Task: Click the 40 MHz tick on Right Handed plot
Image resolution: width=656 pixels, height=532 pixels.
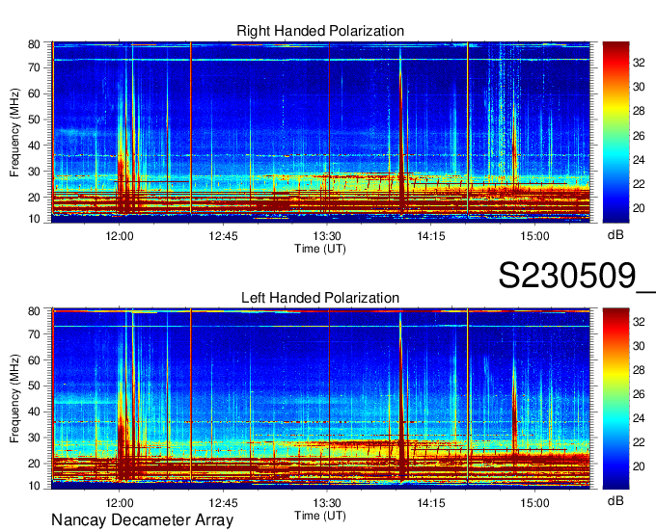Action: click(34, 146)
